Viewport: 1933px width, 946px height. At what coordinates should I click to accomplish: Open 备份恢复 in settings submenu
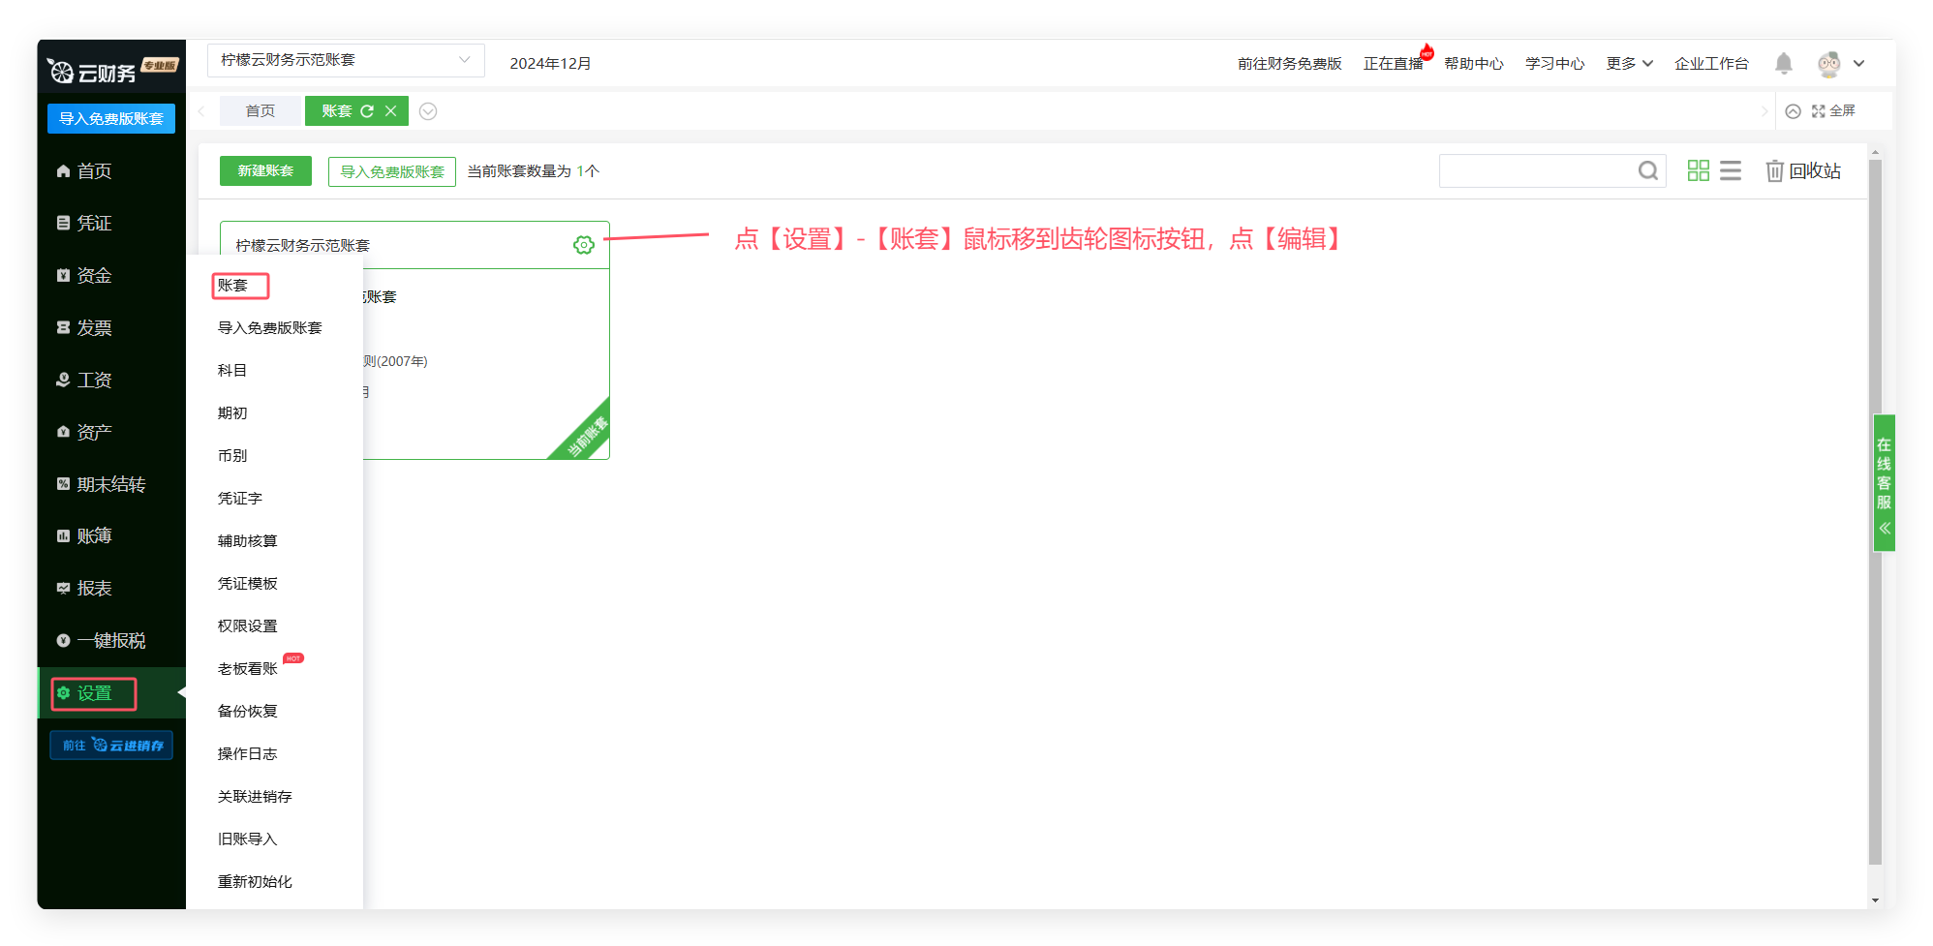[248, 712]
